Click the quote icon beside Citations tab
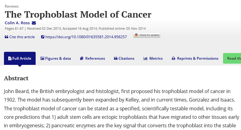The height and width of the screenshot is (130, 241). click(116, 58)
